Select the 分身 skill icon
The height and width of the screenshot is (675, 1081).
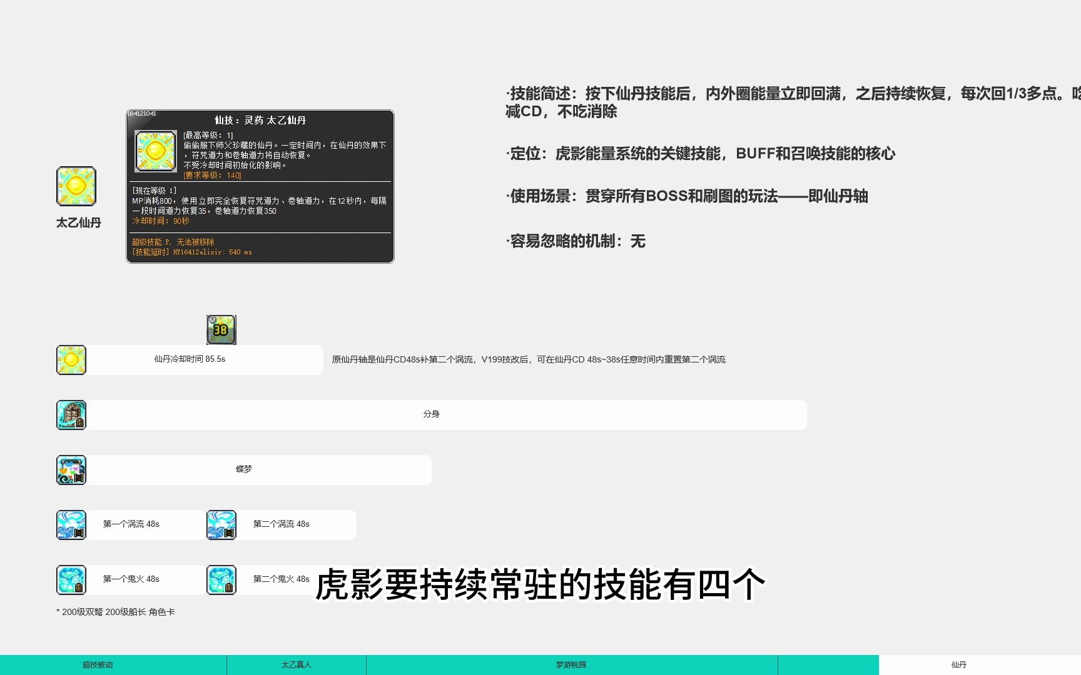click(x=71, y=415)
